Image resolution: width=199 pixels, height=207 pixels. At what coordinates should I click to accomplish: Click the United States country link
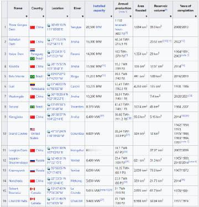tap(35, 136)
